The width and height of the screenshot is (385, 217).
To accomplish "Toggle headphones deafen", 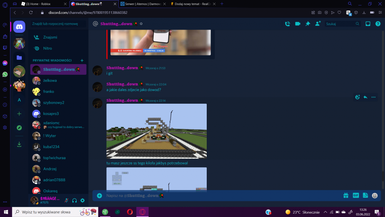I will pyautogui.click(x=74, y=200).
